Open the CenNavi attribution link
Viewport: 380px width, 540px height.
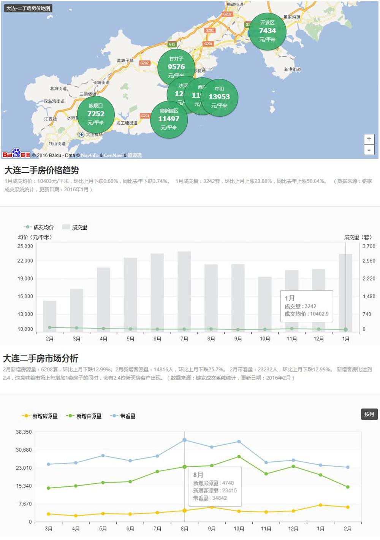click(113, 155)
